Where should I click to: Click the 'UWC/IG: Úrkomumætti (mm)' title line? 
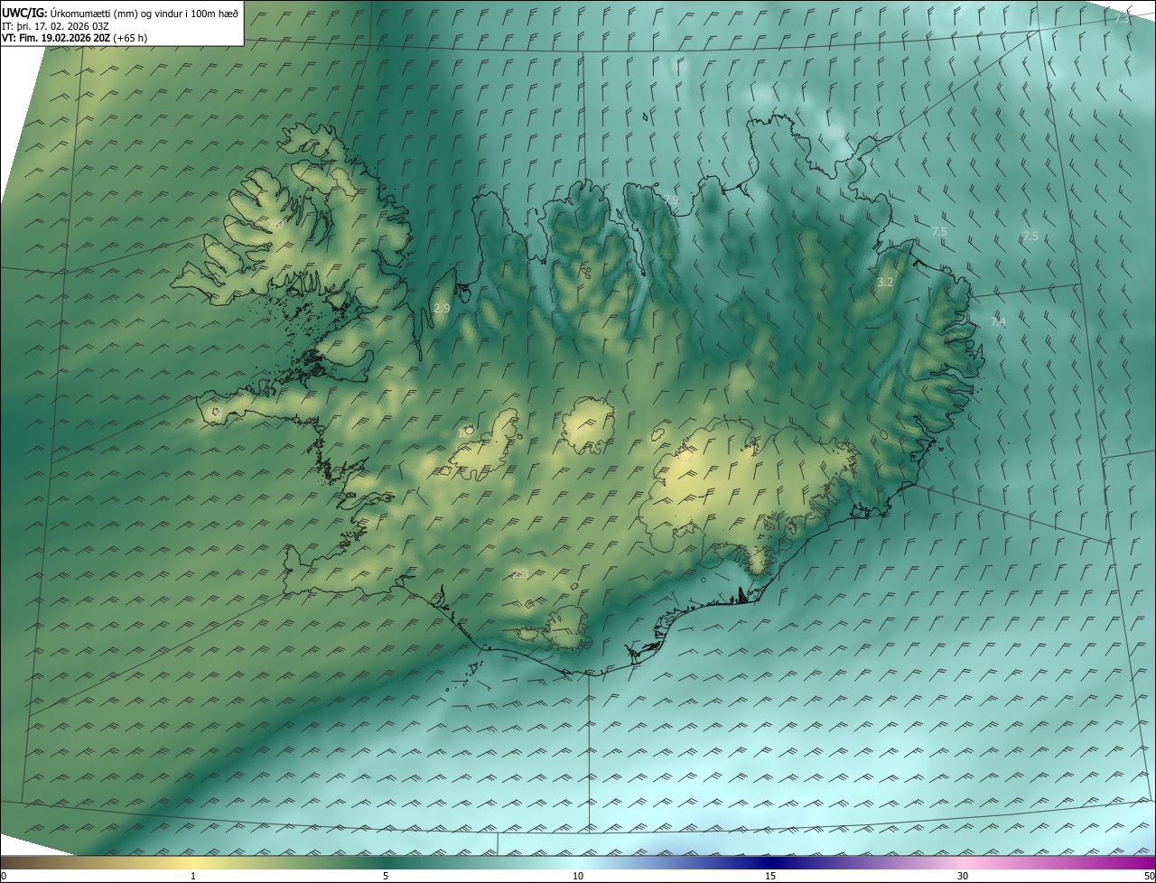120,13
